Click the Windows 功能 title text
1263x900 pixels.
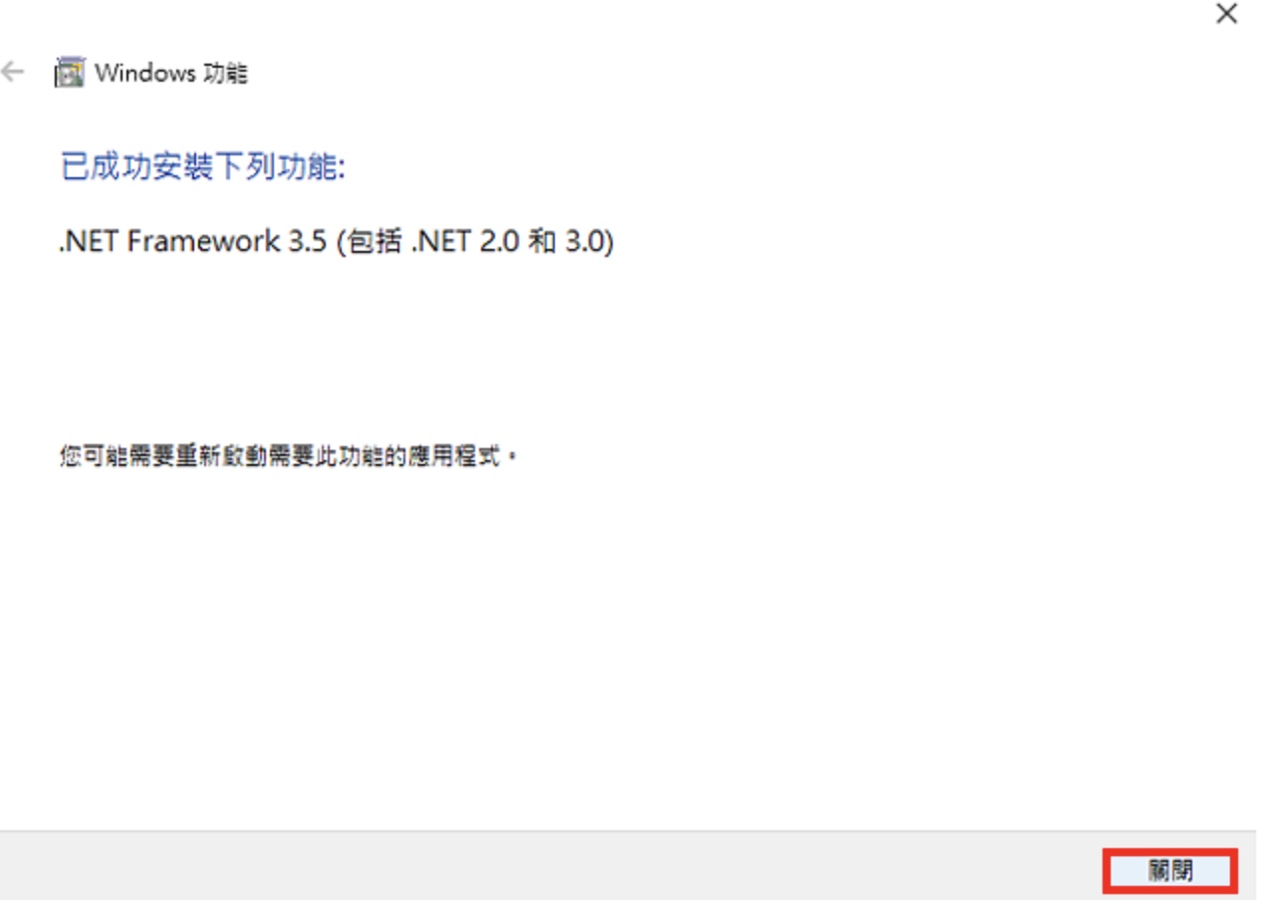pyautogui.click(x=170, y=74)
